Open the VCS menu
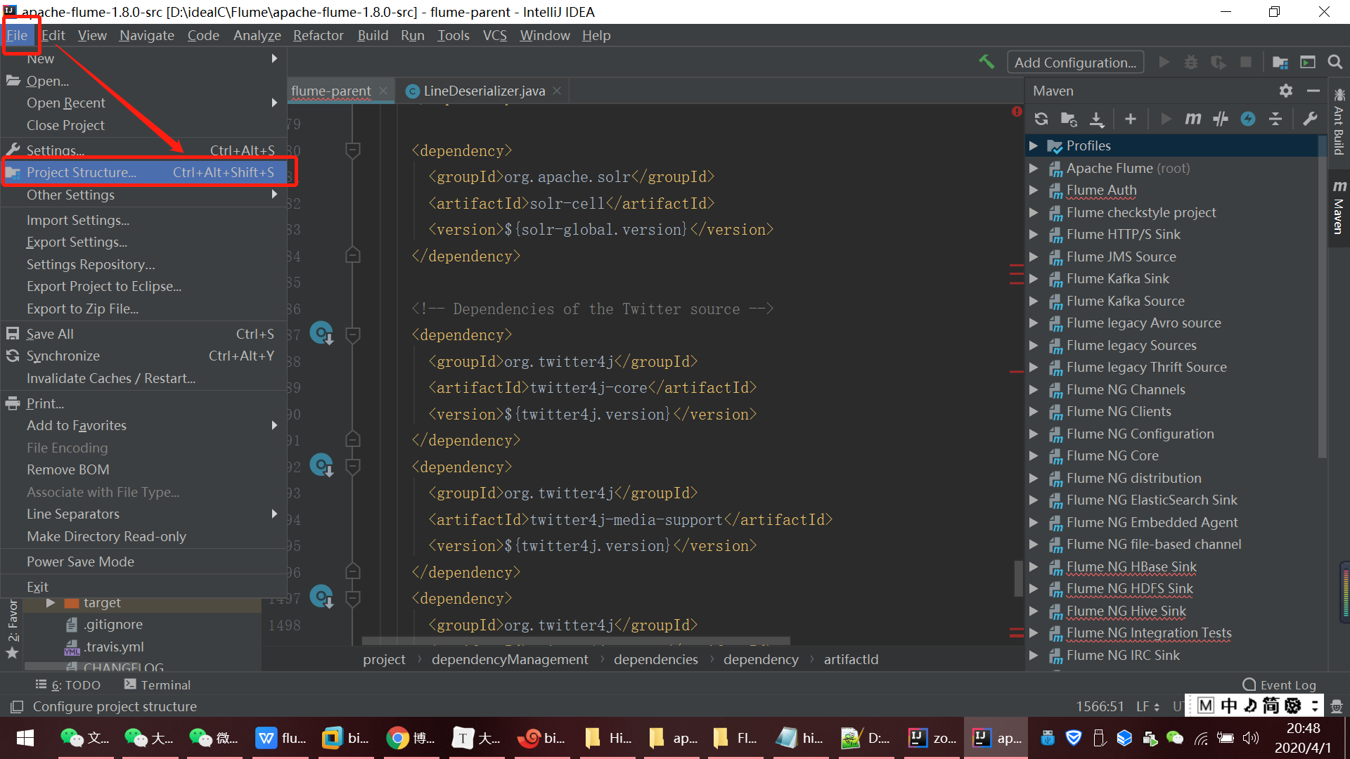Screen dimensions: 1350x759 click(494, 35)
